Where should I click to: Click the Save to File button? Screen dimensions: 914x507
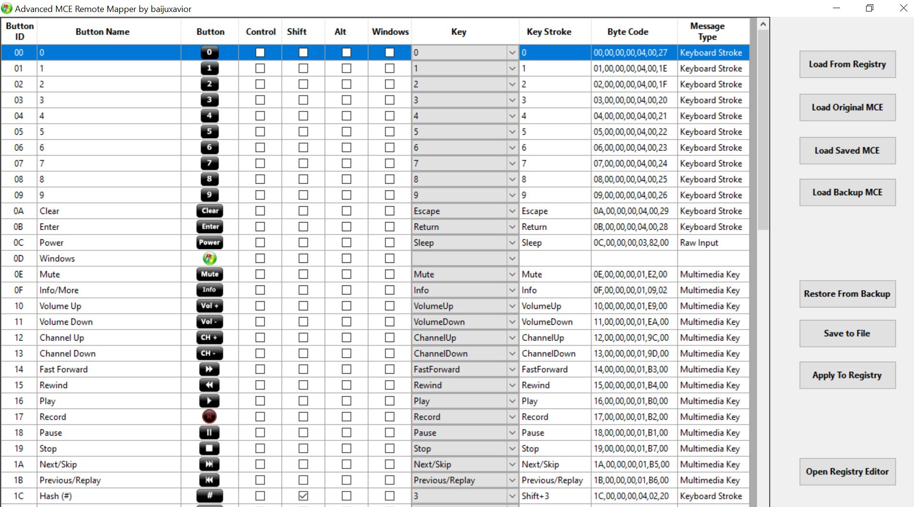point(847,333)
